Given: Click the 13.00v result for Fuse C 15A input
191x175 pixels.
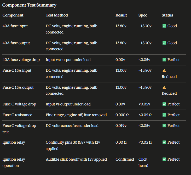Looking at the screenshot, I should pyautogui.click(x=121, y=70).
